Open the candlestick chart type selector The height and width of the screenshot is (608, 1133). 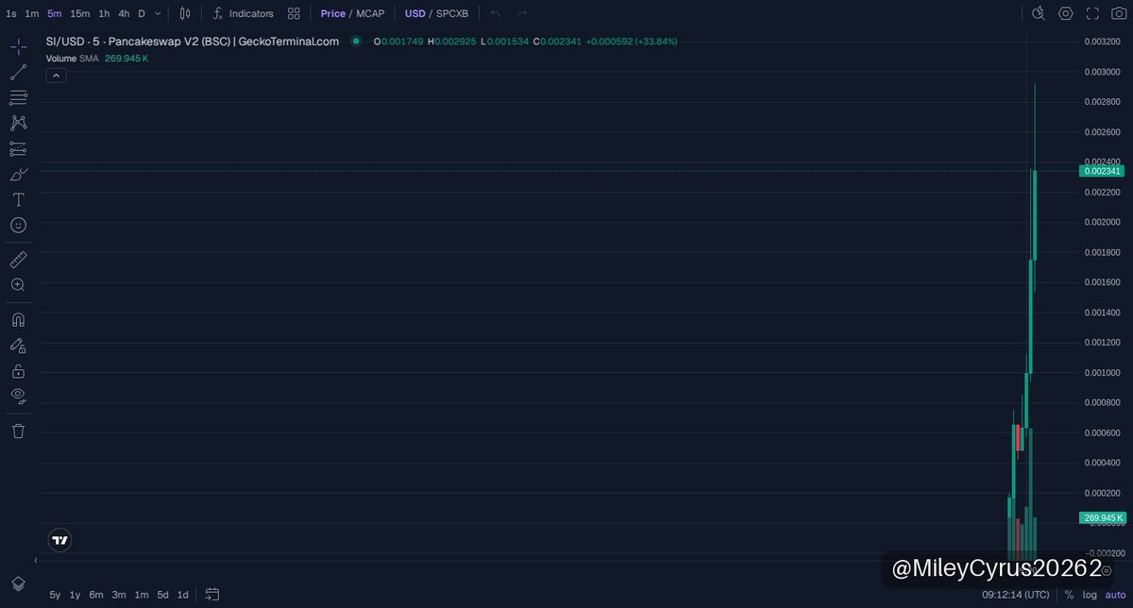185,13
